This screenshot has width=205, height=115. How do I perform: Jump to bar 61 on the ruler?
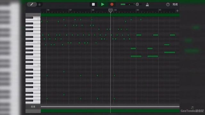point(160,10)
